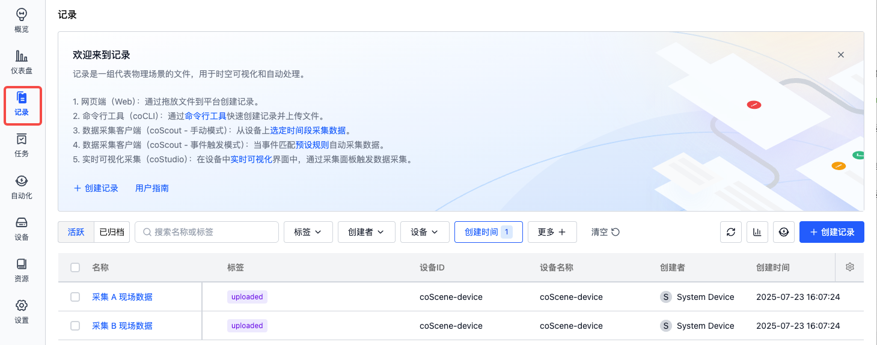Click the S avatar in 采集 B row
This screenshot has height=345, width=877.
(666, 326)
